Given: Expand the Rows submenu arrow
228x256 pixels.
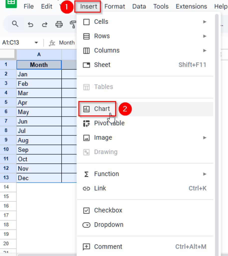Looking at the screenshot, I should click(x=205, y=36).
